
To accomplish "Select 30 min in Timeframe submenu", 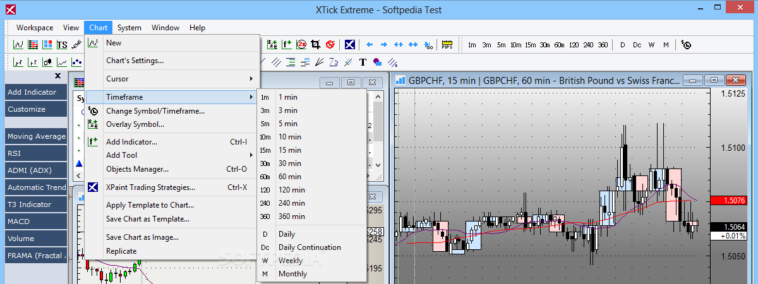I will click(312, 163).
